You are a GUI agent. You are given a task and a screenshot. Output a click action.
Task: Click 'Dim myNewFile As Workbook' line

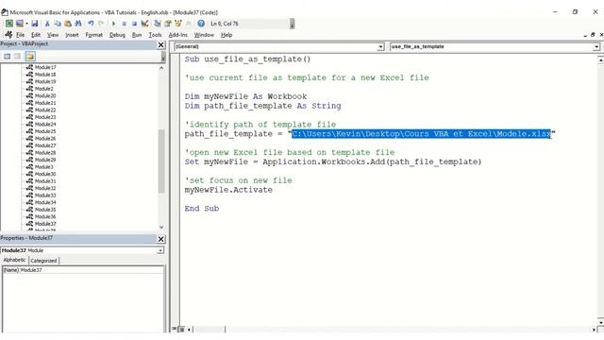coord(245,96)
